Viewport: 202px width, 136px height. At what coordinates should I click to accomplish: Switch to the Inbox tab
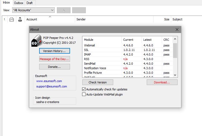[6, 3]
